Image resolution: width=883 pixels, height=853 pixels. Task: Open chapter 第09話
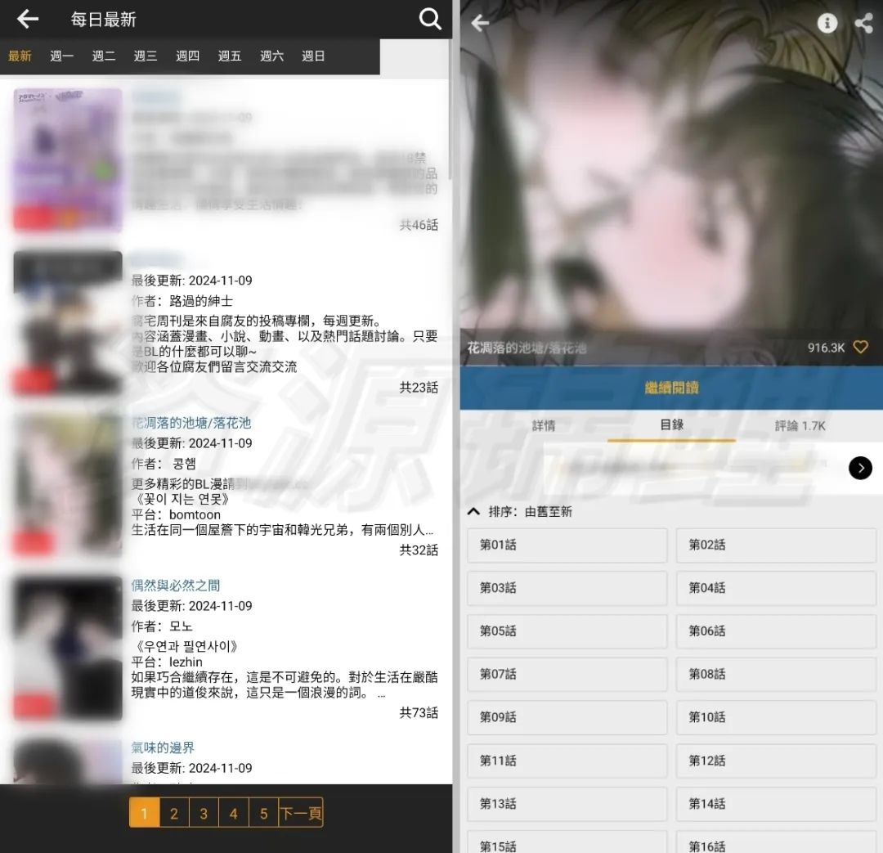pos(567,717)
